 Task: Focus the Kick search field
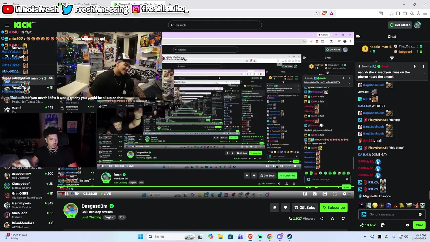click(x=215, y=25)
